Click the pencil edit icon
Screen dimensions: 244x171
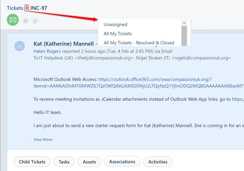click(x=35, y=21)
